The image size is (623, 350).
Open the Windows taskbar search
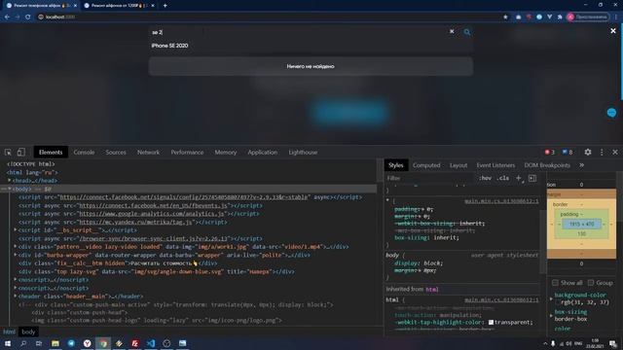[23, 343]
